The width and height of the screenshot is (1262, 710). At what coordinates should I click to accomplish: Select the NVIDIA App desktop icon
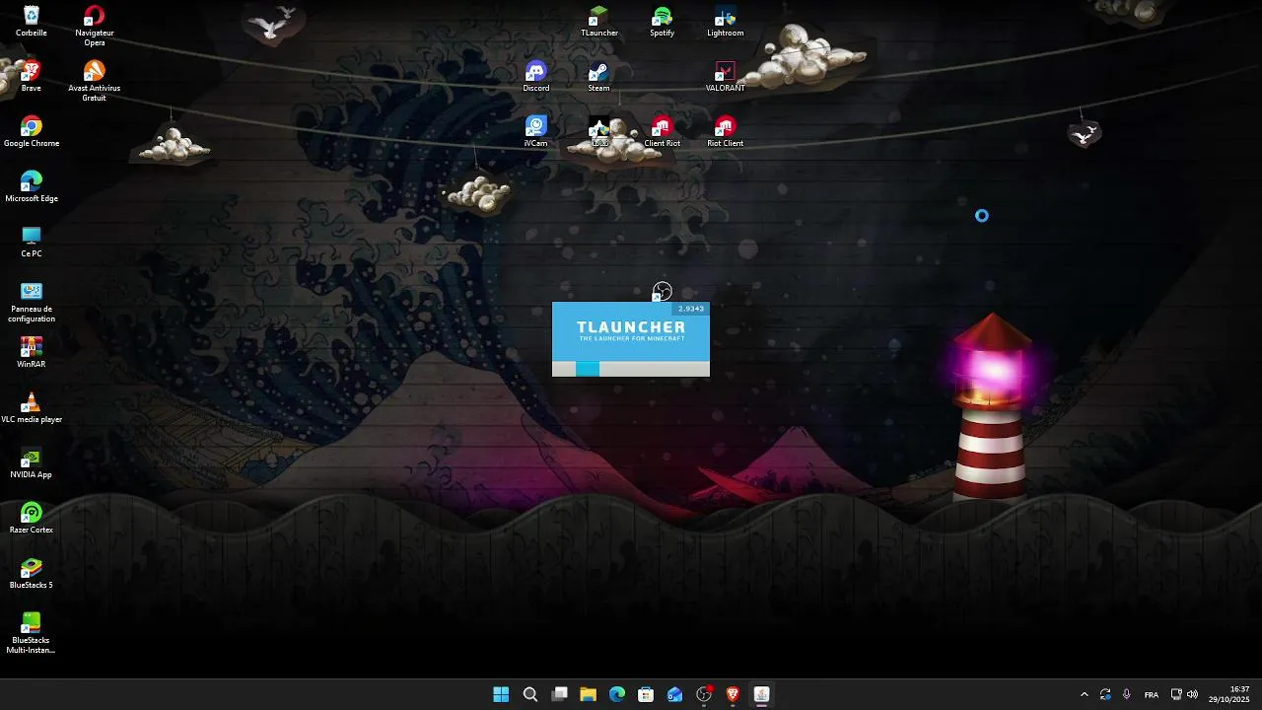click(32, 462)
